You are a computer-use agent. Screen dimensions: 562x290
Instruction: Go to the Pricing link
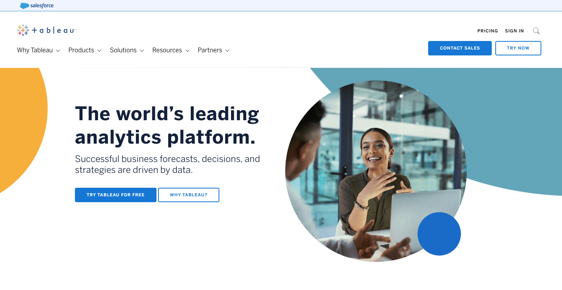(487, 31)
